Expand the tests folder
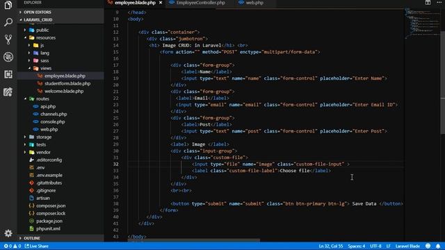 tap(41, 144)
